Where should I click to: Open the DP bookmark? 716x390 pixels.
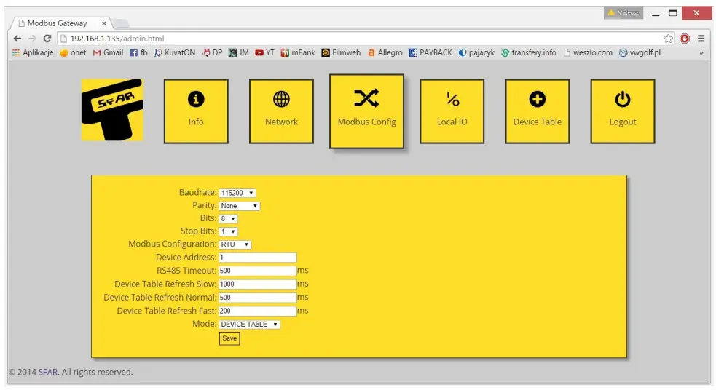click(x=213, y=52)
